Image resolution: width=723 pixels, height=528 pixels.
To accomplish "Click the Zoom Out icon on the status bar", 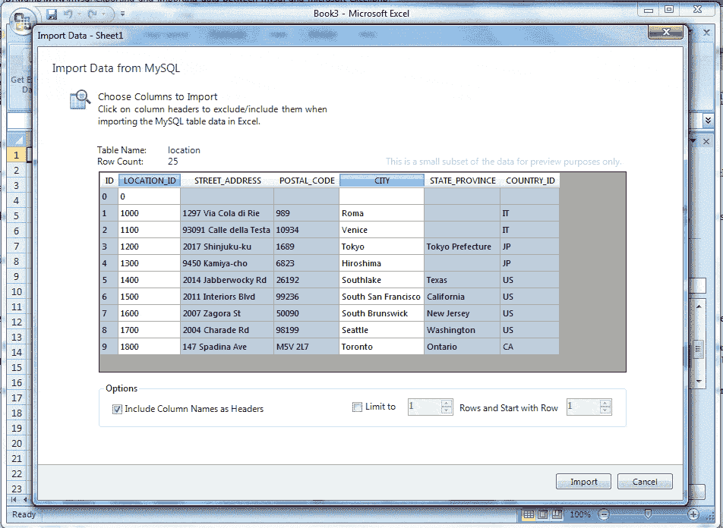I will (x=603, y=514).
